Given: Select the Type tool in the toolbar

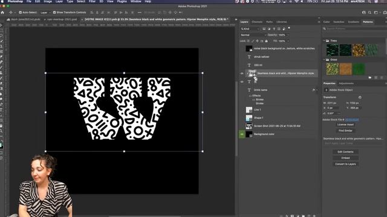Looking at the screenshot, I should point(1,110).
